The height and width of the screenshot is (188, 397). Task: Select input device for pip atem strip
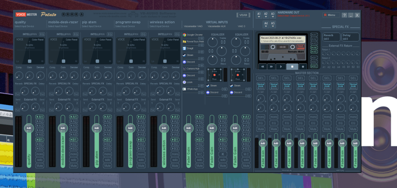click(x=92, y=26)
